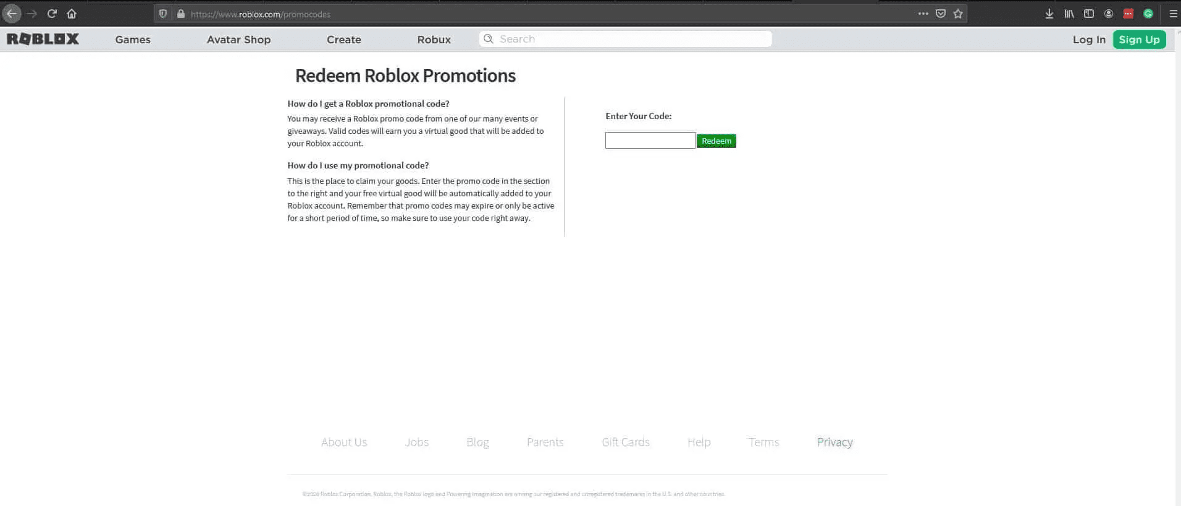This screenshot has height=506, width=1181.
Task: Open the Library books icon
Action: click(1069, 14)
